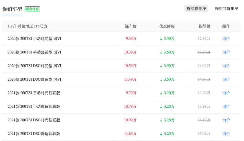Click 询价 for 2020款 DSG舒适型 国VI

click(x=226, y=80)
